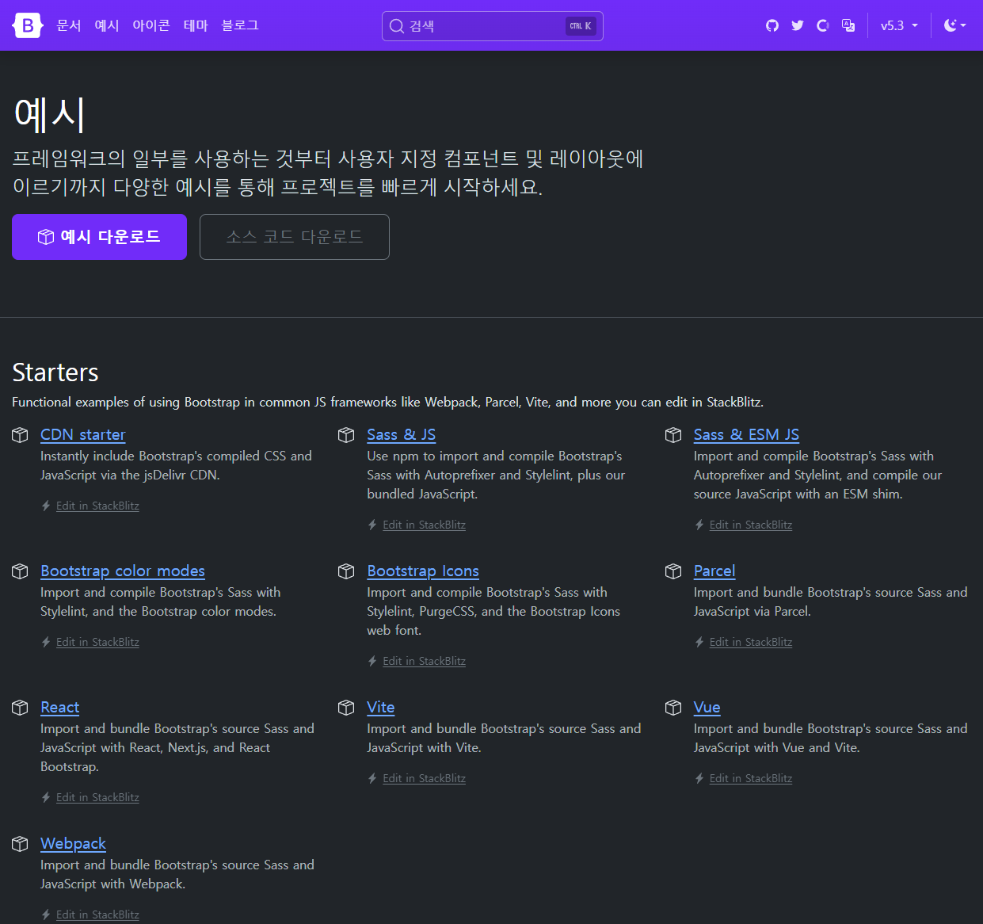Click the box icon beside CDN starter

pos(20,435)
